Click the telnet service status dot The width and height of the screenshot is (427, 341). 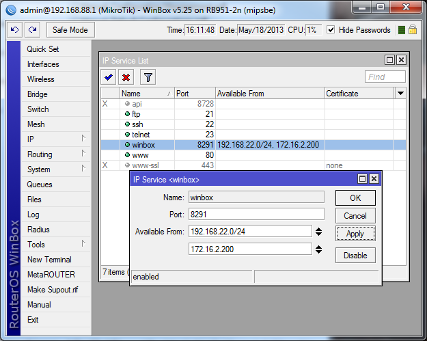[x=127, y=134]
